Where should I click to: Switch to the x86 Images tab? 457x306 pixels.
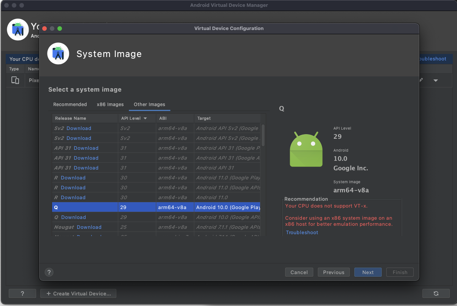coord(110,105)
